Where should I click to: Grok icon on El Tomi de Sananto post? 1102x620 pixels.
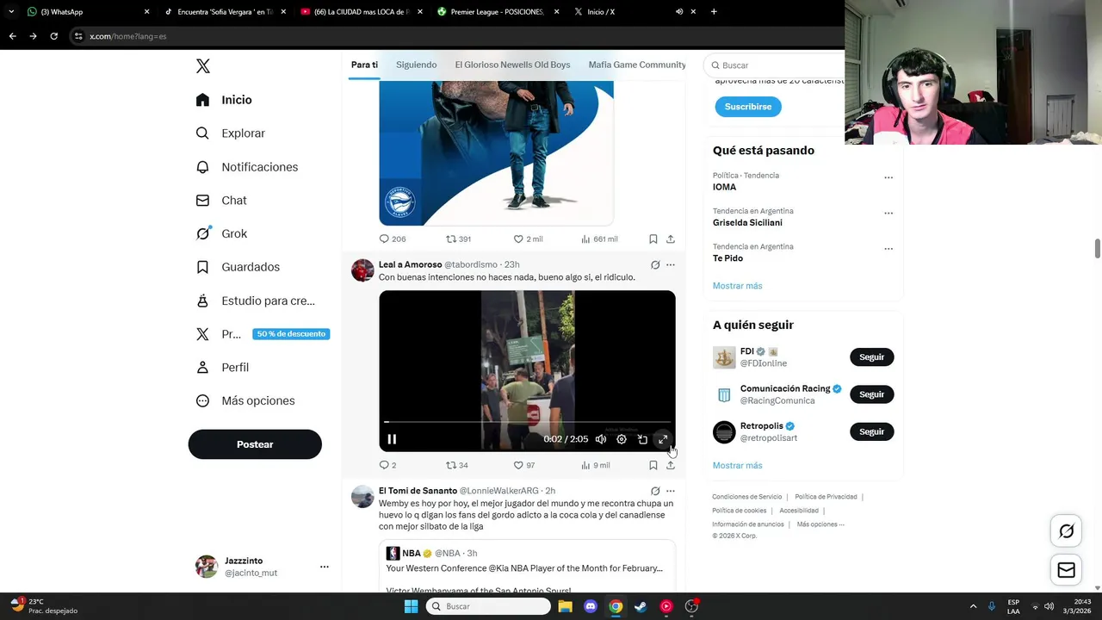coord(655,491)
